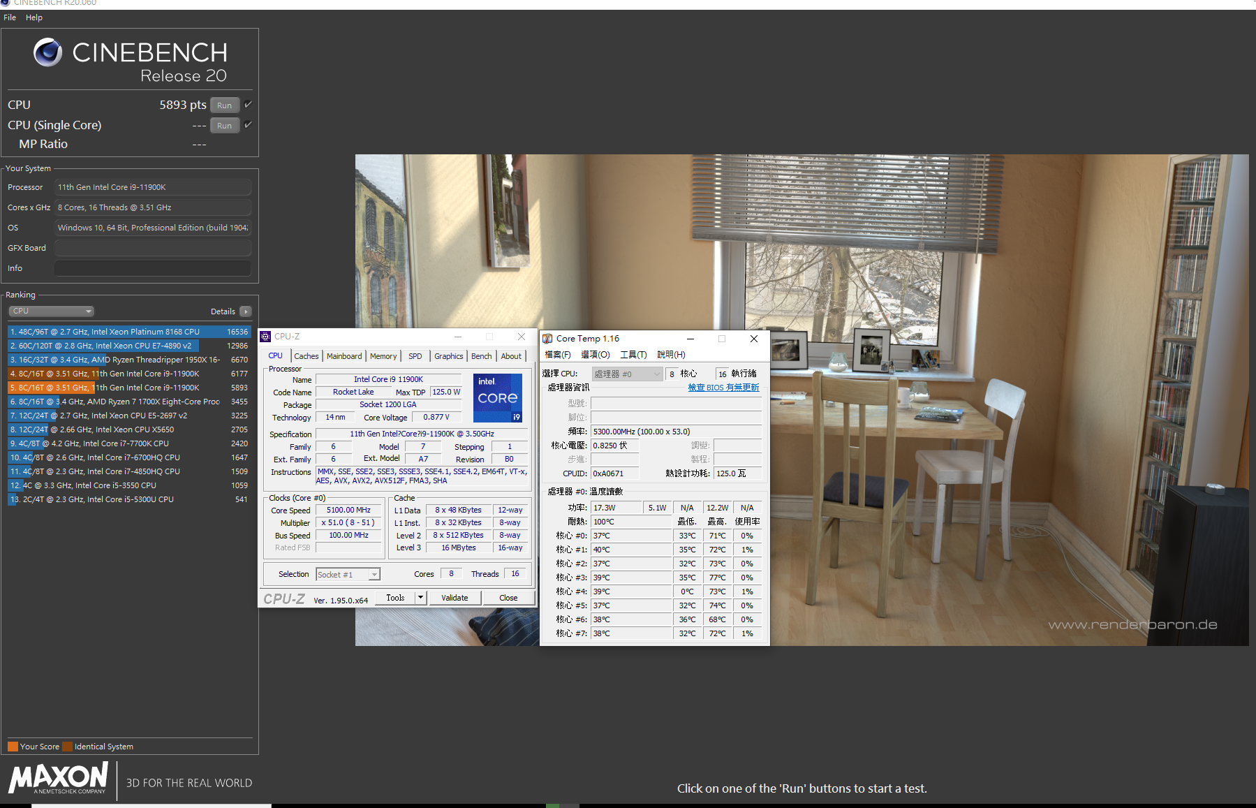
Task: Open the processor #0 dropdown in Core Temp
Action: click(627, 374)
